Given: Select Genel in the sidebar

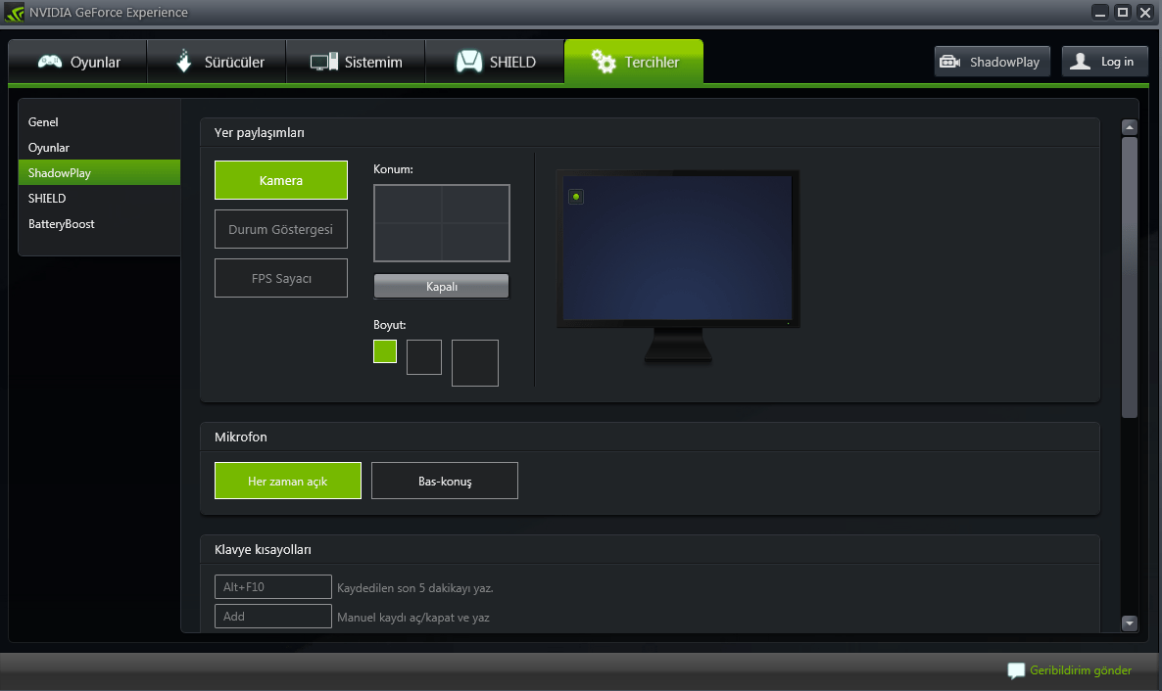Looking at the screenshot, I should tap(99, 122).
